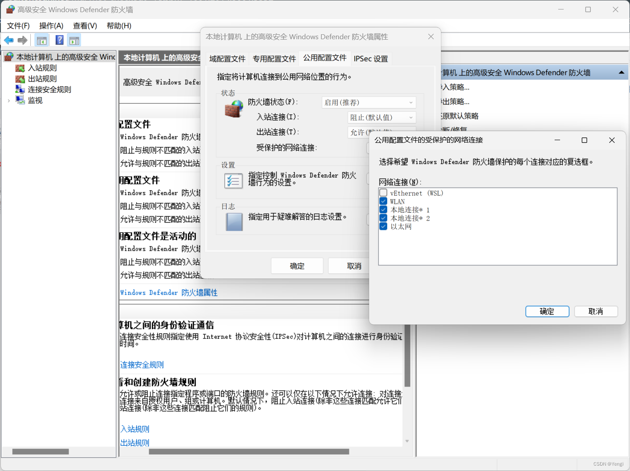Collapse the action pane section header arrow
Image resolution: width=630 pixels, height=471 pixels.
pyautogui.click(x=621, y=73)
